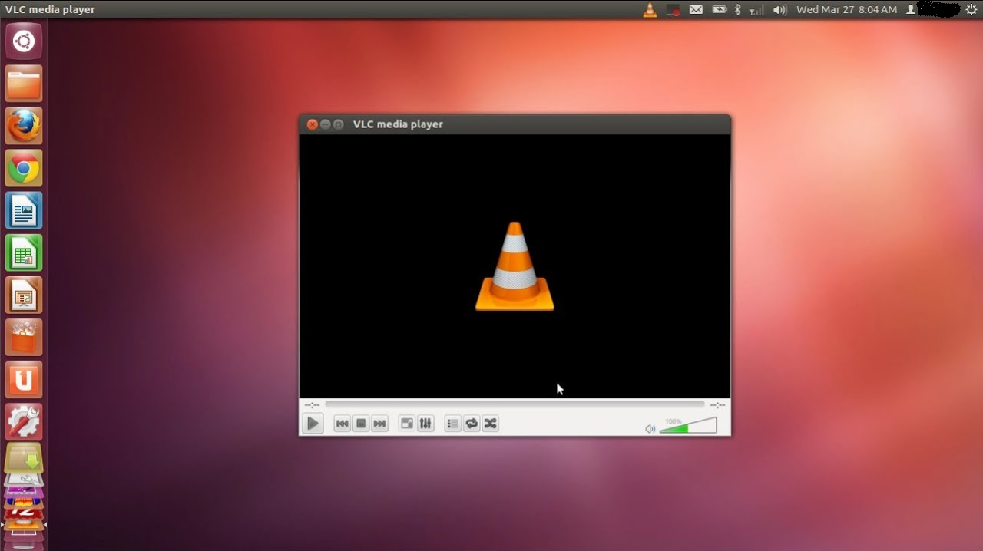Viewport: 983px width, 551px height.
Task: Open VLC tray icon in top panel
Action: tap(650, 10)
